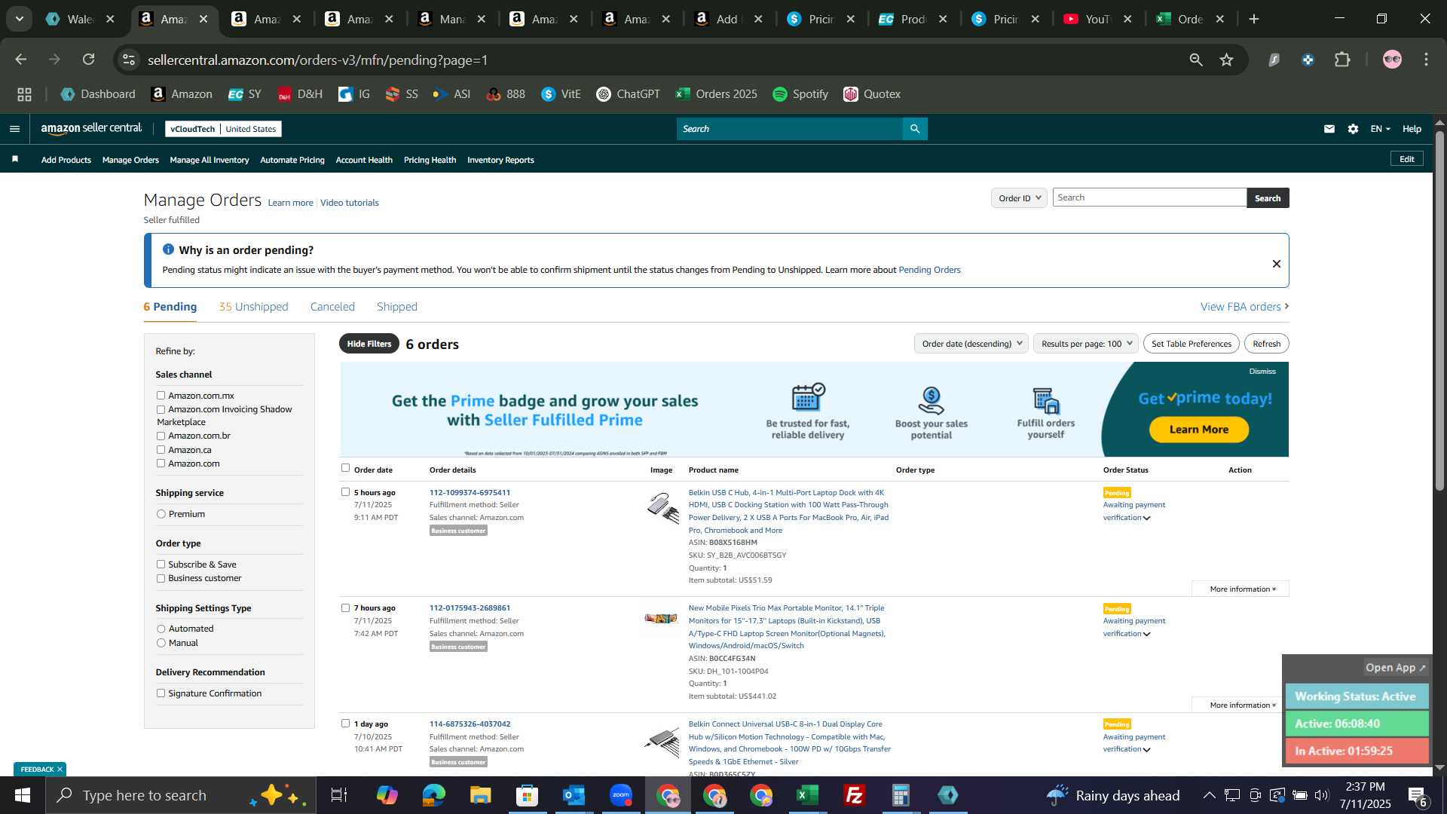Open the tab search dropdown in Chrome
This screenshot has height=814, width=1447.
(20, 19)
